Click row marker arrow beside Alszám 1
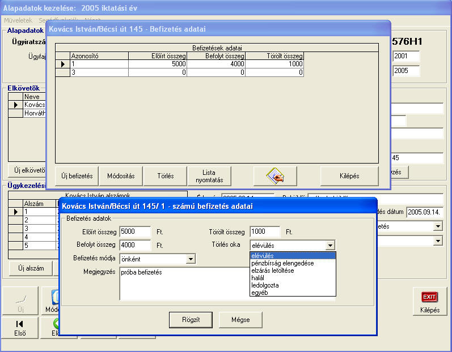 [15, 212]
